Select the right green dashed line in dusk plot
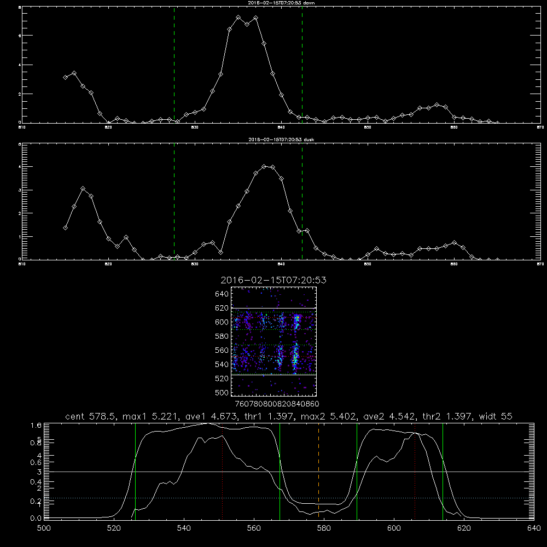The image size is (547, 547). pyautogui.click(x=302, y=202)
